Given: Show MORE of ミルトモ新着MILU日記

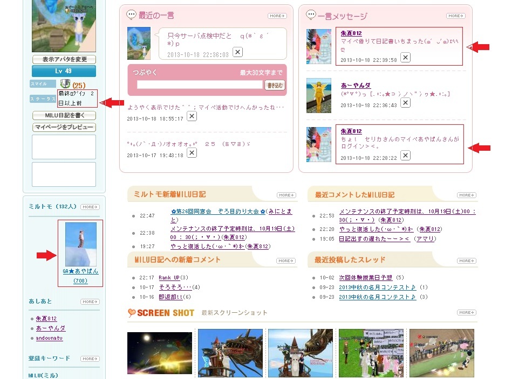Looking at the screenshot, I should click(x=286, y=195).
